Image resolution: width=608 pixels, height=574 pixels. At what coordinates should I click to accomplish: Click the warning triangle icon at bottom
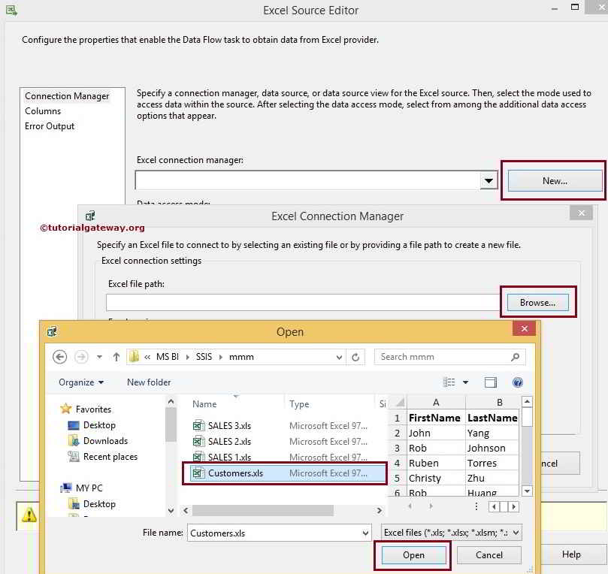coord(29,515)
